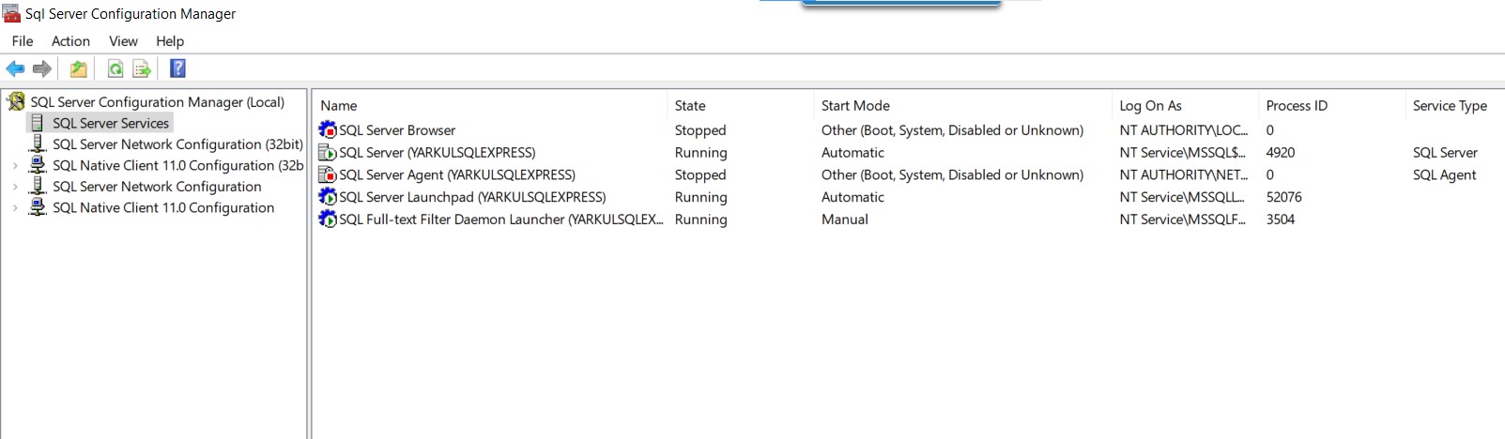Click the Stopped state of SQL Server Agent

(x=700, y=174)
